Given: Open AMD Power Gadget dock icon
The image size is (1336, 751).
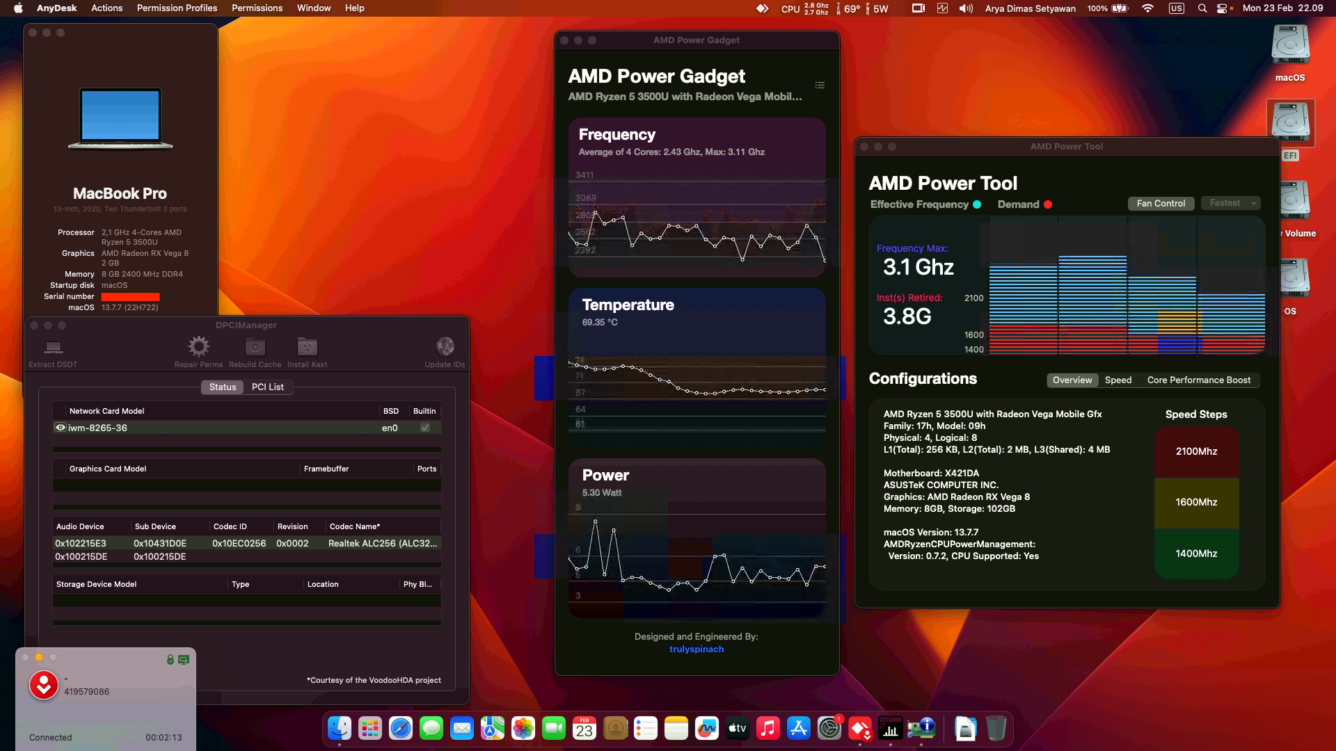Looking at the screenshot, I should coord(891,728).
